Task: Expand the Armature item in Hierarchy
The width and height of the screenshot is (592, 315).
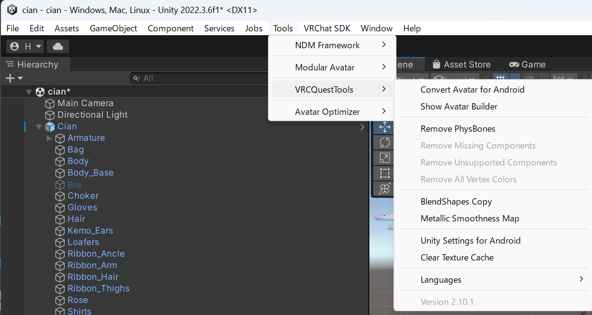Action: (48, 137)
